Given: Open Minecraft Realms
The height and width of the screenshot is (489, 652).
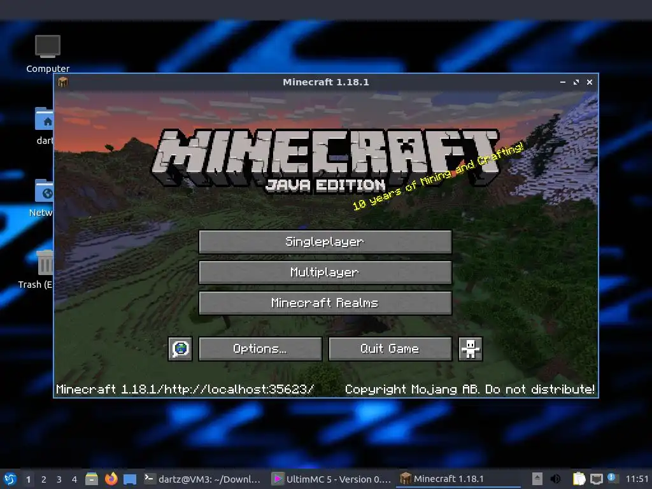Looking at the screenshot, I should coord(325,302).
